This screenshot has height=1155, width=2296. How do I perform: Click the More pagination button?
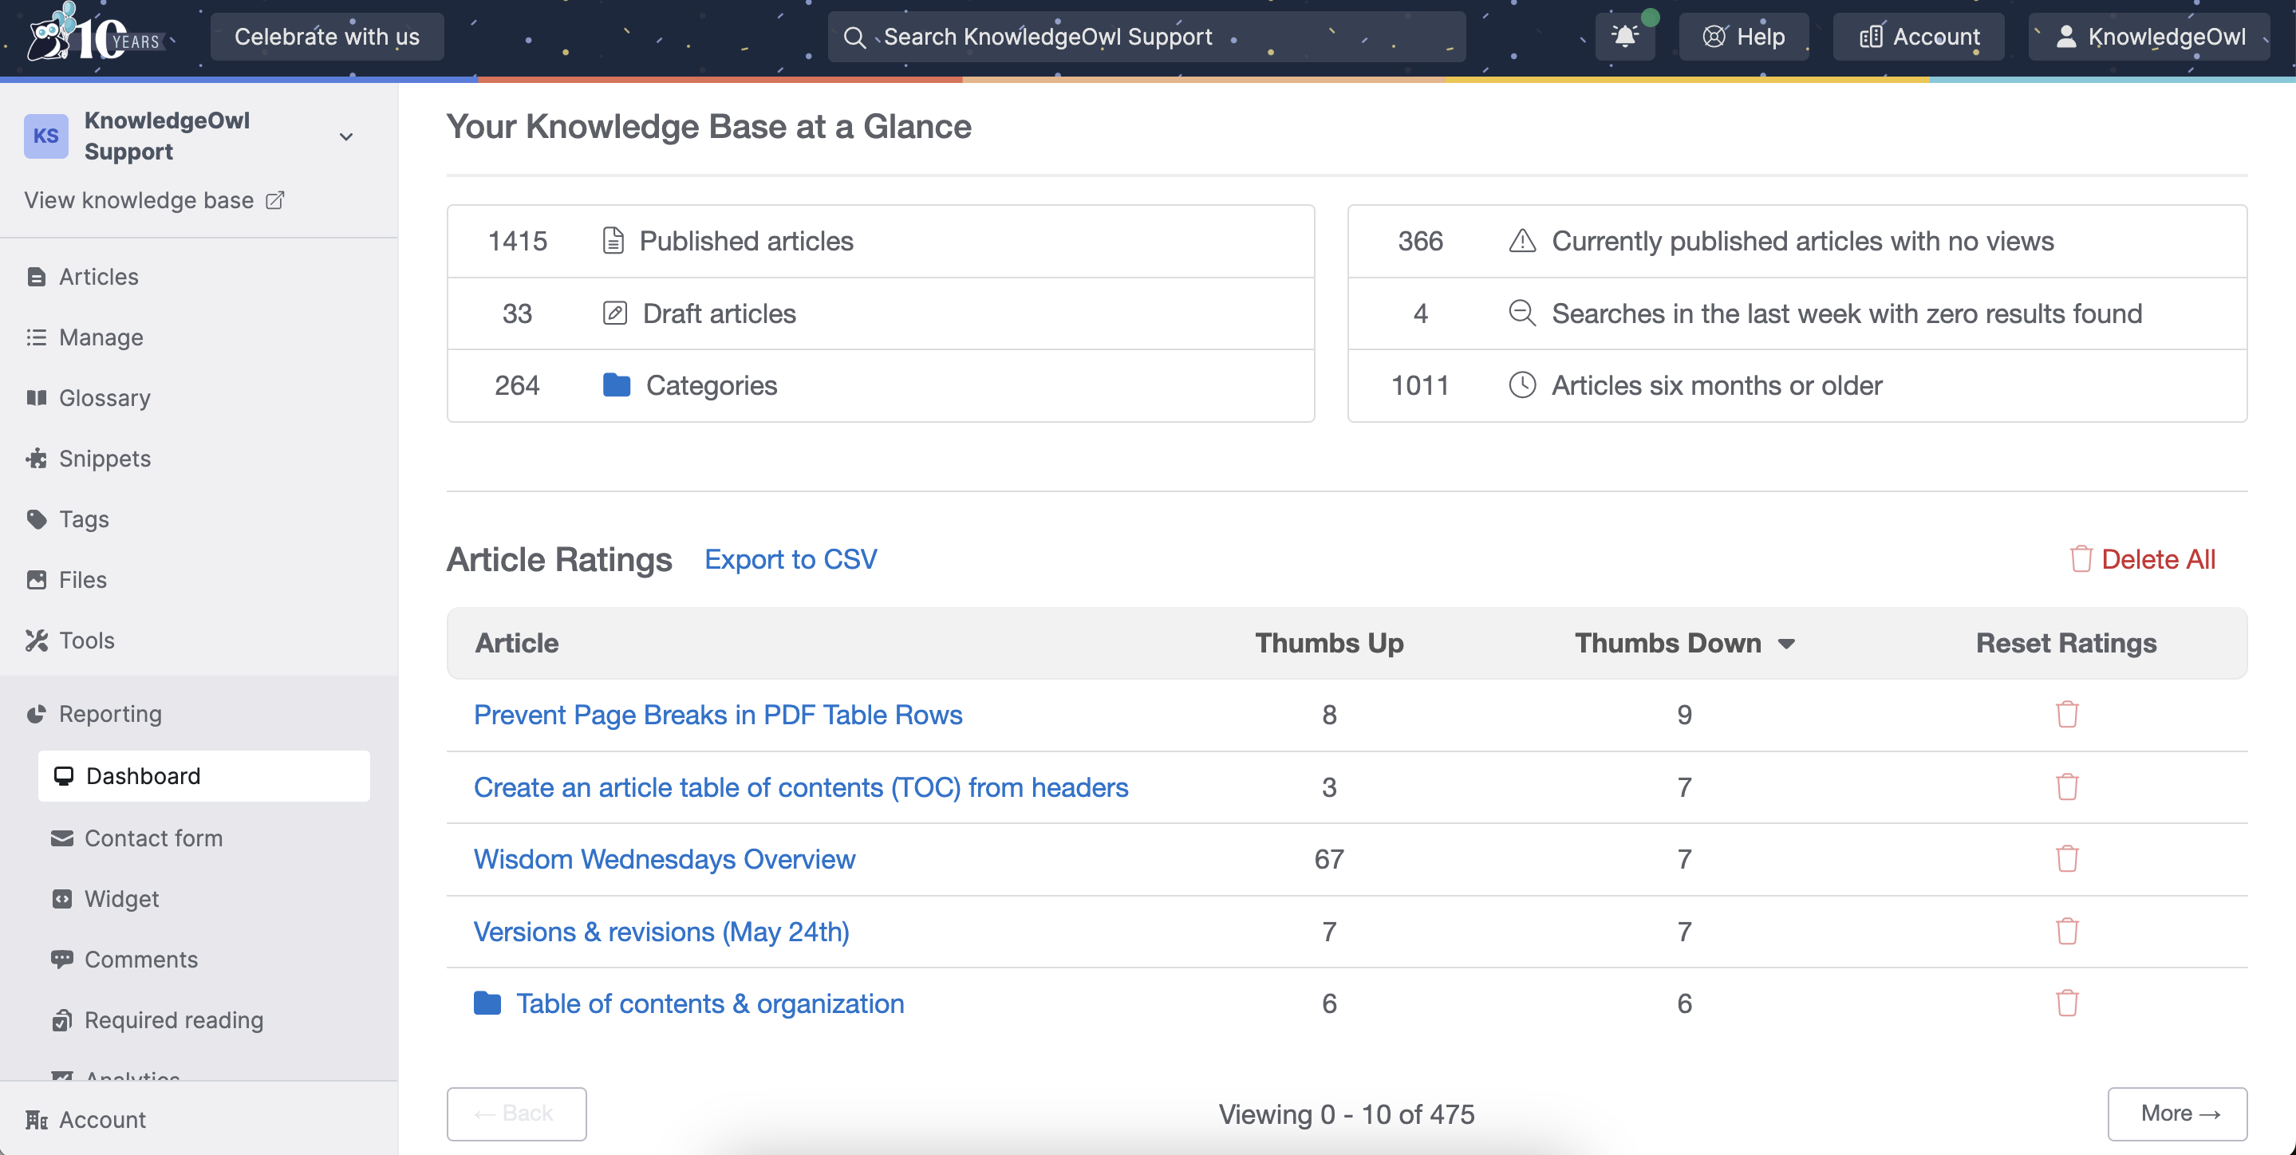[x=2176, y=1113]
